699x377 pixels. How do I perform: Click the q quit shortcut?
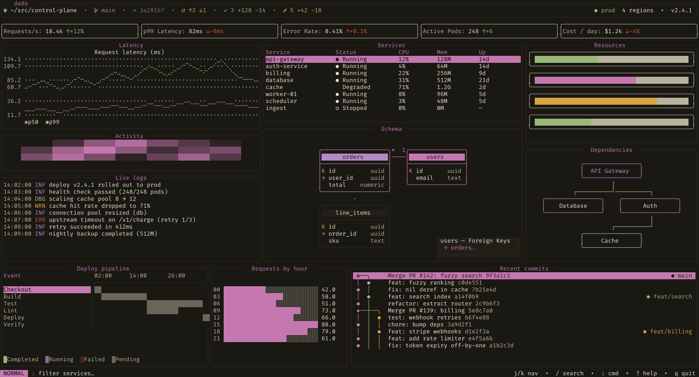685,374
